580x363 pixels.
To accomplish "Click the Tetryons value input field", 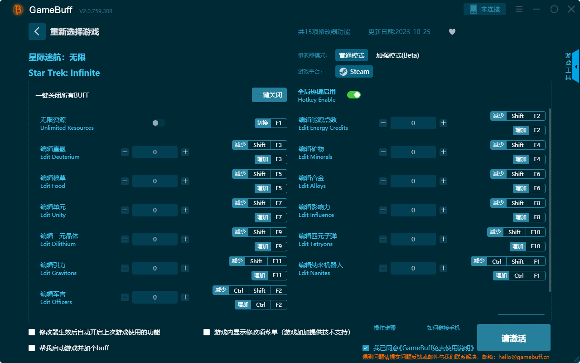I will coord(413,239).
